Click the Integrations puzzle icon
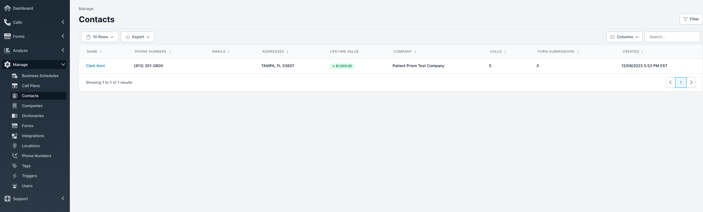Image resolution: width=703 pixels, height=212 pixels. pos(15,136)
